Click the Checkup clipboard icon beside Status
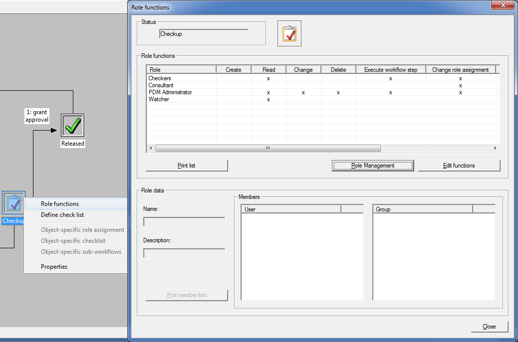Viewport: 518px width, 342px height. tap(289, 33)
